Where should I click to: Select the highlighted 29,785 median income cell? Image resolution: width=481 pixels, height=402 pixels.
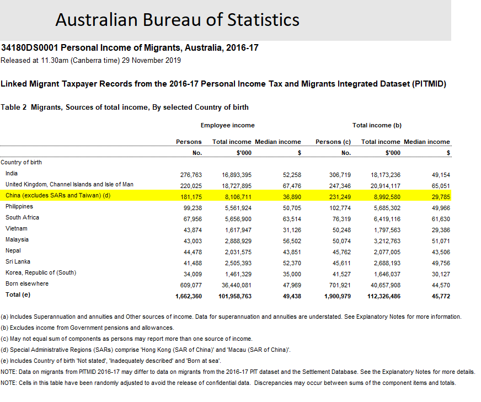point(440,196)
